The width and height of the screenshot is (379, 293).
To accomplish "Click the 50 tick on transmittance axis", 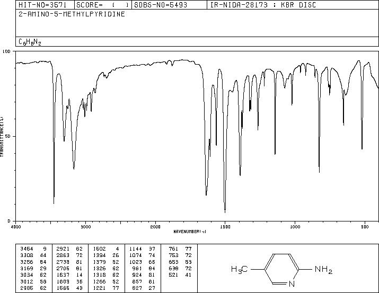I will pyautogui.click(x=8, y=136).
